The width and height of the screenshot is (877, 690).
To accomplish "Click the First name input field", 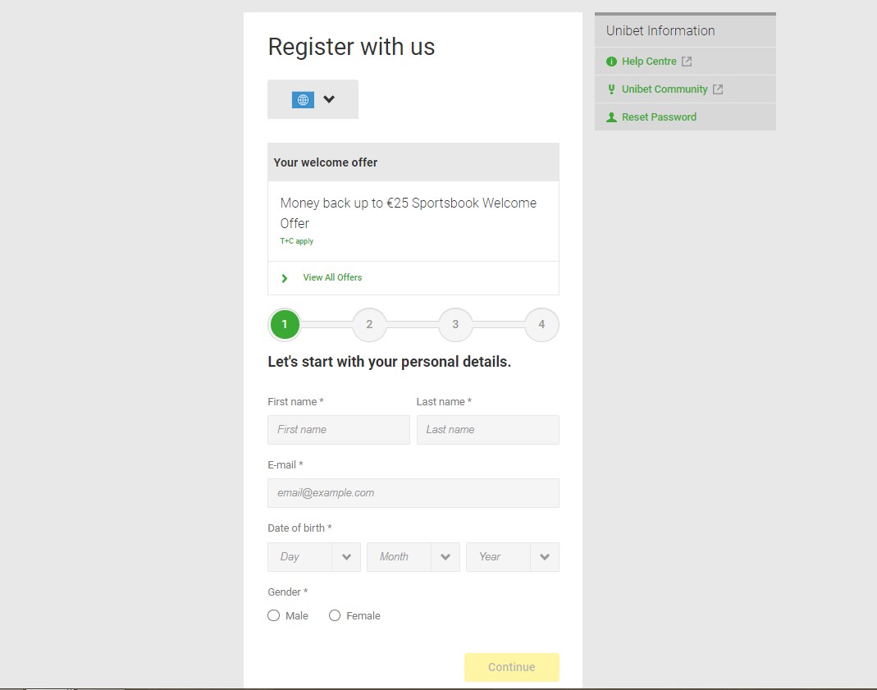I will 339,430.
